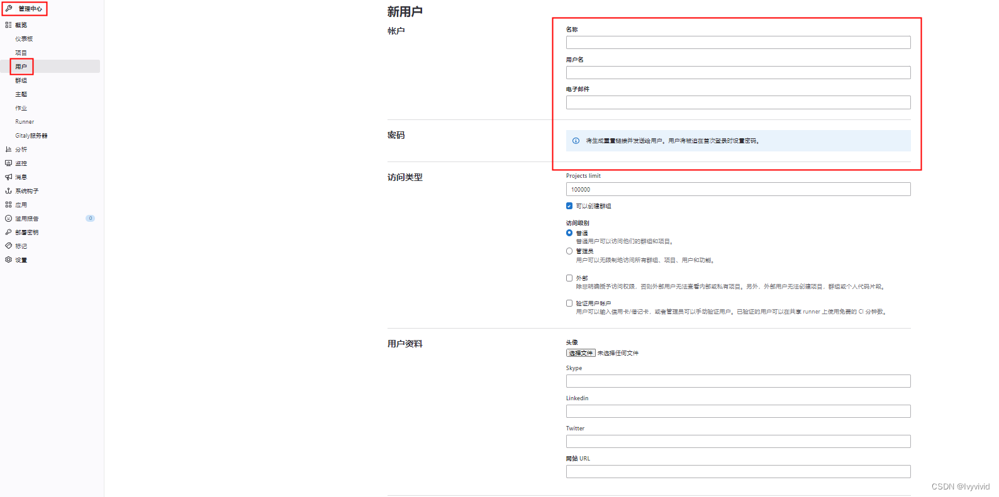Click the 0 badge next to 滥用报告
The height and width of the screenshot is (497, 999).
click(90, 219)
